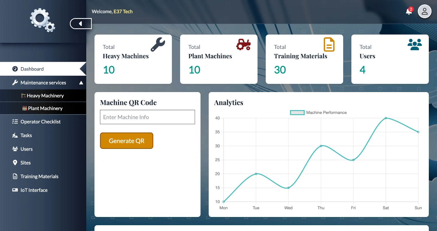Click the Users count of 4

tap(362, 70)
